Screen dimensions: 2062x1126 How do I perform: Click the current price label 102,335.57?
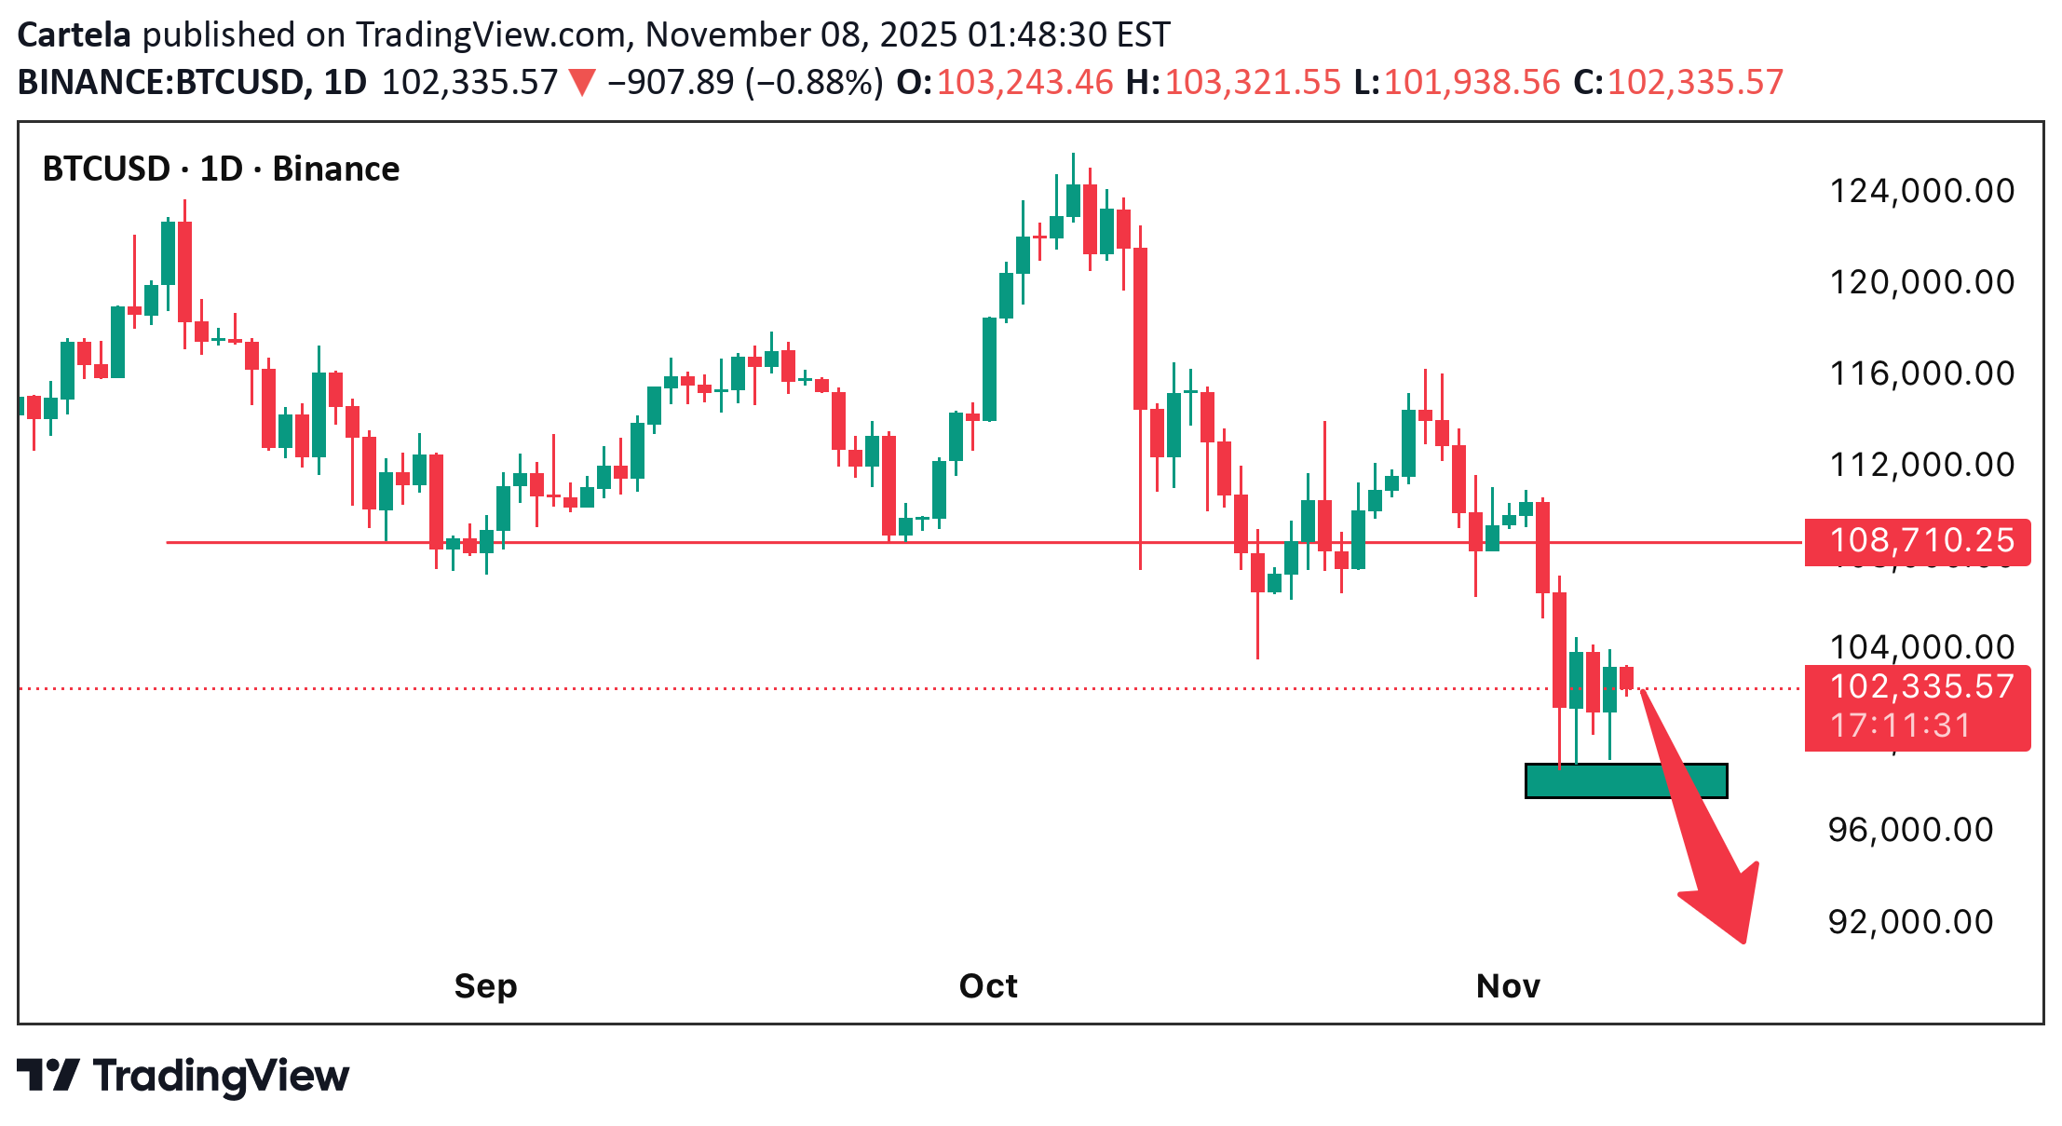click(x=1918, y=687)
